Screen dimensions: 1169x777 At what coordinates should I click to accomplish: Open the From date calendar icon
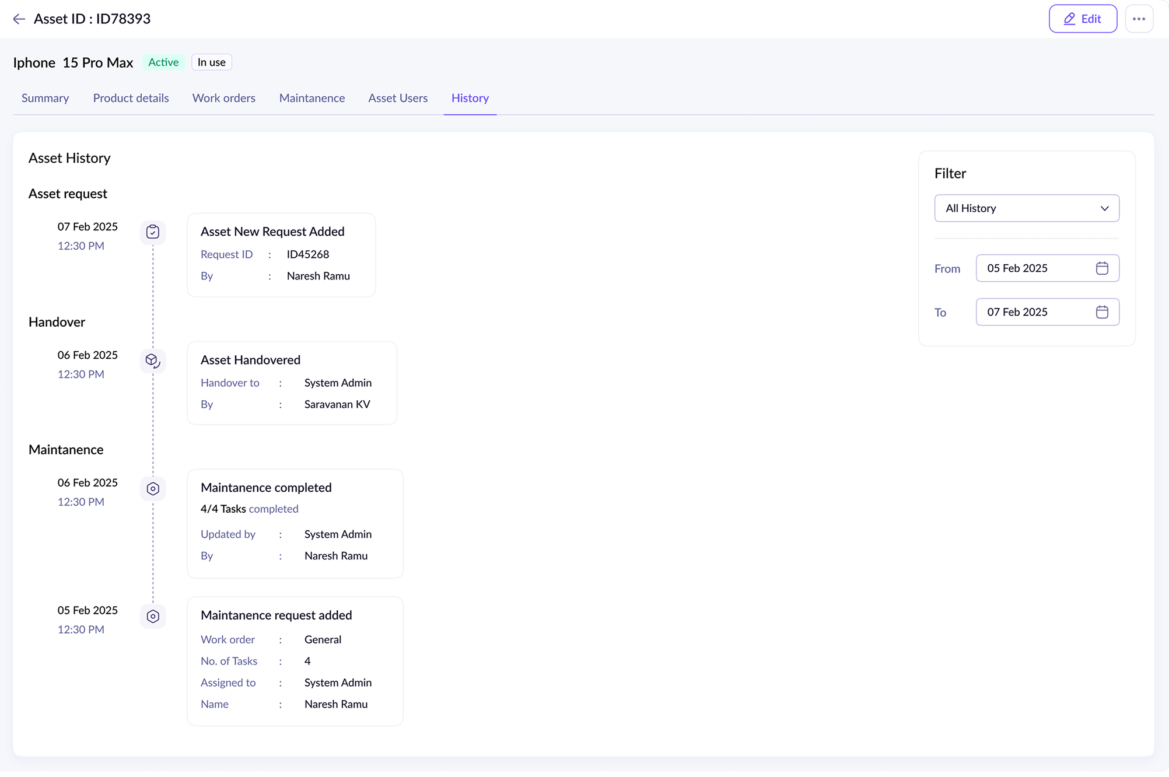point(1102,268)
